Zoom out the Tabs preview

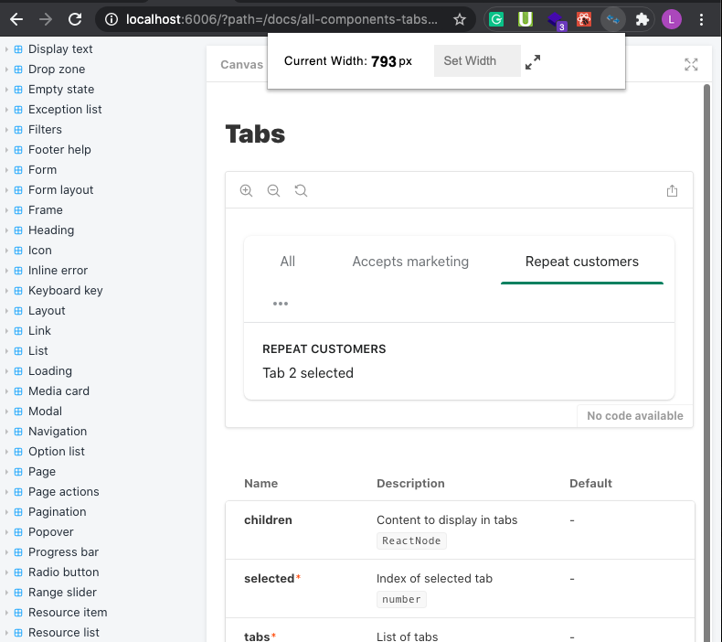tap(273, 190)
